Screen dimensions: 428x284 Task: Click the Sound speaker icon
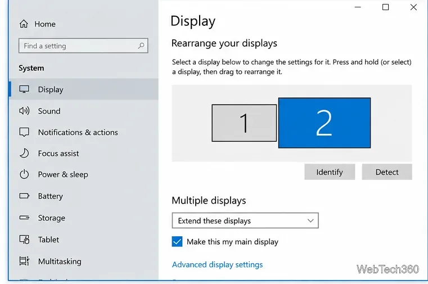(x=24, y=111)
